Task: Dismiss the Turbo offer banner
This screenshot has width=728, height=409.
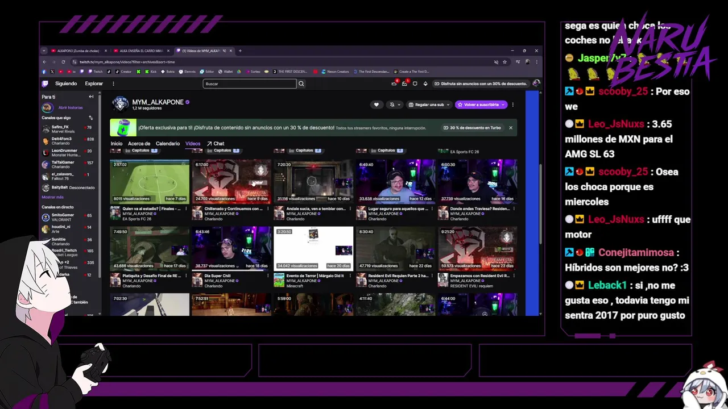Action: (511, 128)
